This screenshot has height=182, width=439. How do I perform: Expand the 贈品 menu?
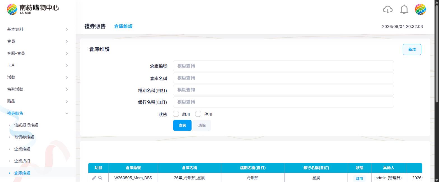point(38,101)
